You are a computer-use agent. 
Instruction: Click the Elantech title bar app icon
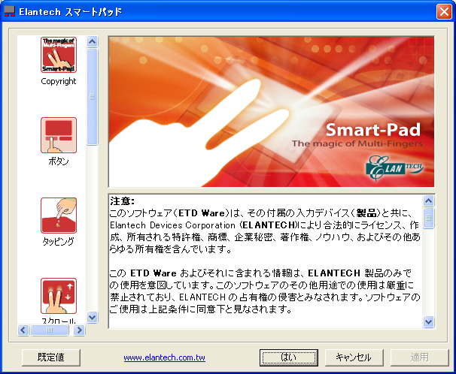9,11
